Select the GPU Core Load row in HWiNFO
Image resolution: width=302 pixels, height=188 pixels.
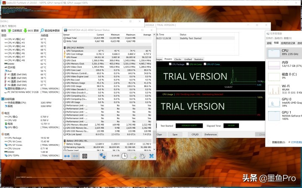(108, 70)
